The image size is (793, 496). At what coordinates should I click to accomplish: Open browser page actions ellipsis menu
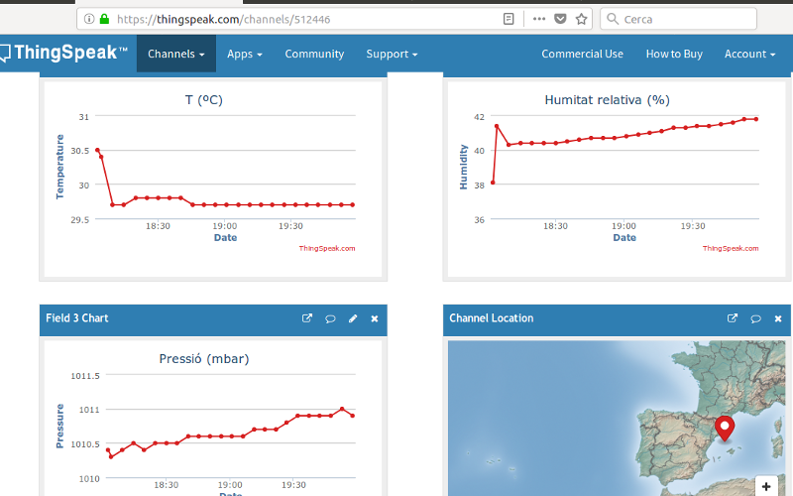[538, 19]
